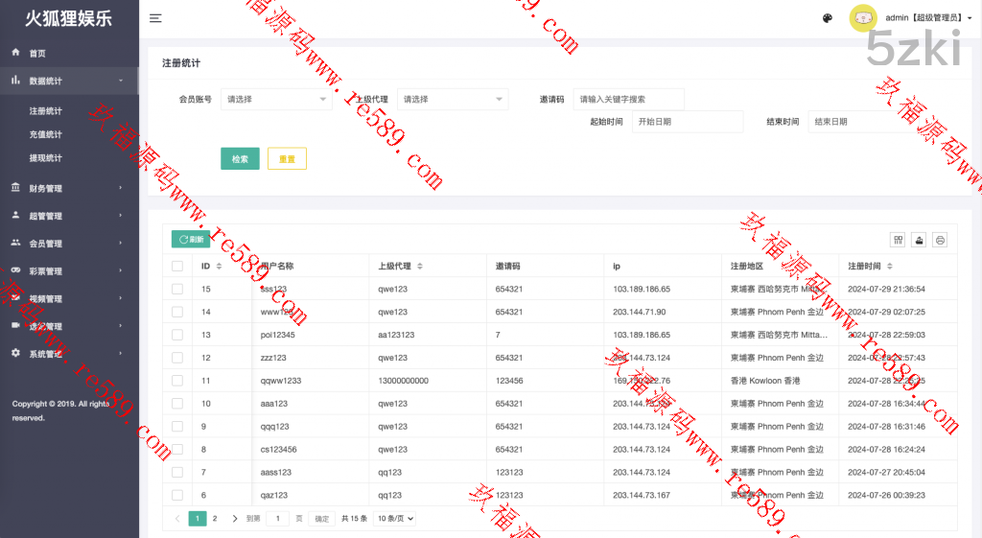Viewport: 982px width, 538px height.
Task: Toggle the select-all checkbox in the table header
Action: click(177, 267)
